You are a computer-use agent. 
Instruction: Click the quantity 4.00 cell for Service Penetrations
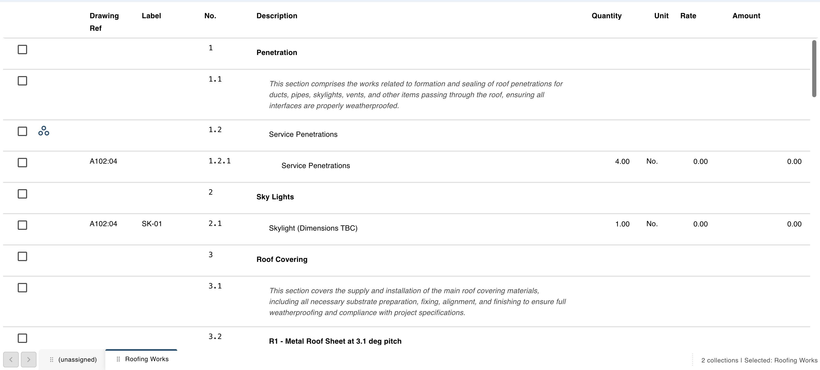622,161
